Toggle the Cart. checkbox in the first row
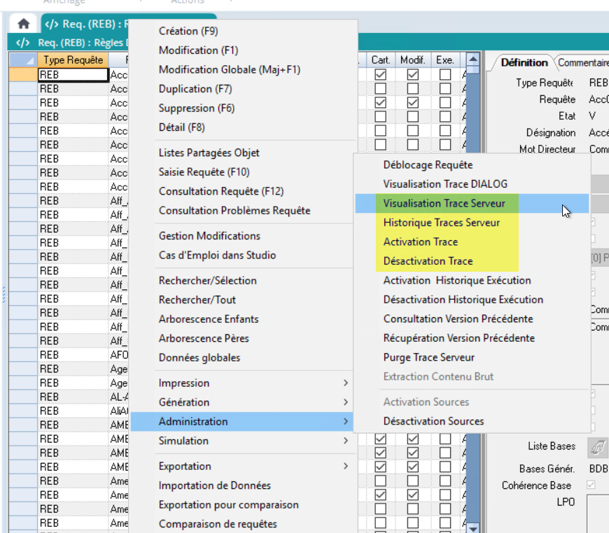 381,74
